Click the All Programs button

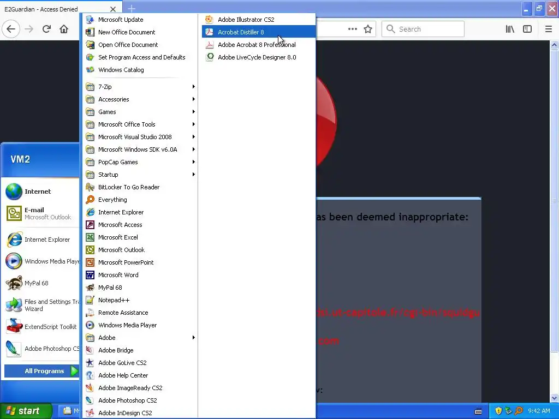pyautogui.click(x=41, y=371)
